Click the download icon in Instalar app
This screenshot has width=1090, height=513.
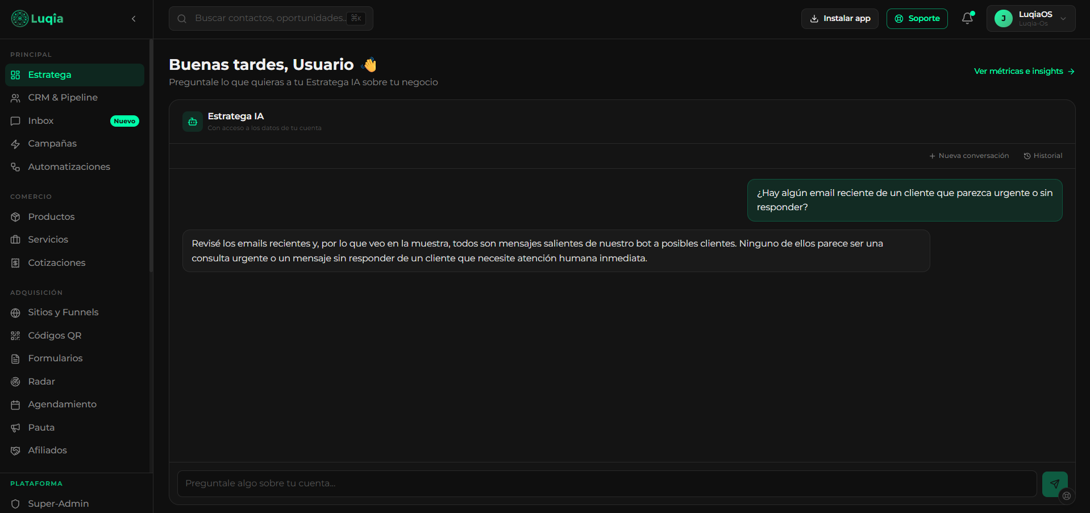click(814, 19)
